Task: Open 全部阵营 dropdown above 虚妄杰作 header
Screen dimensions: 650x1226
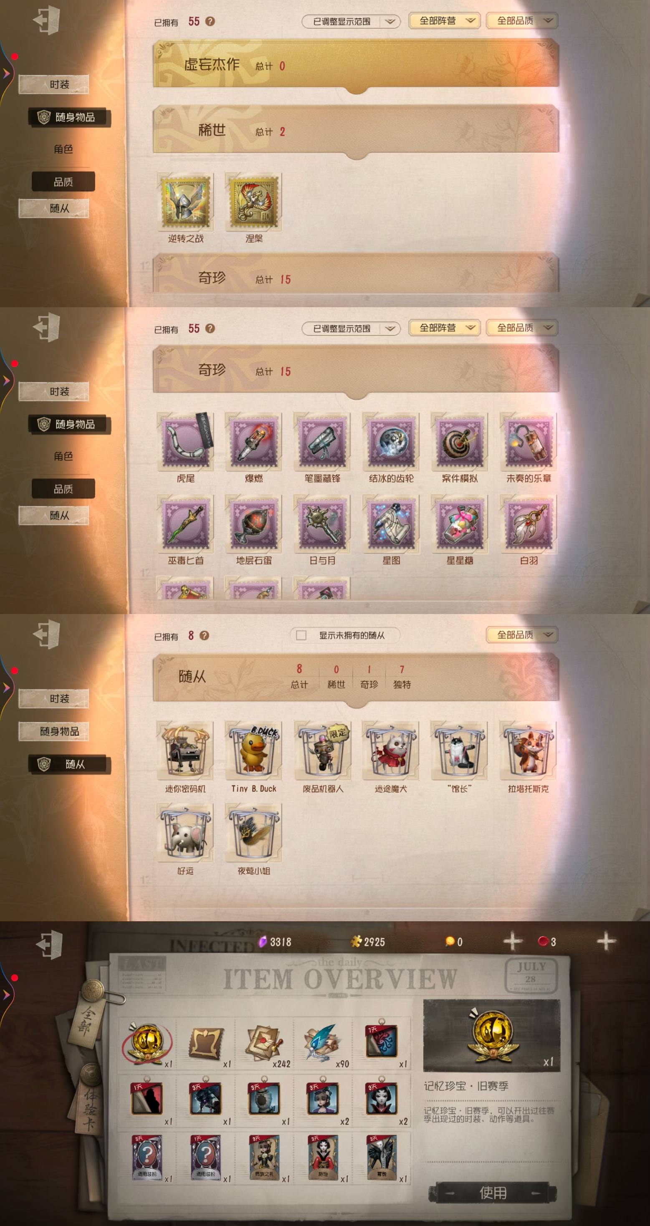Action: tap(444, 20)
